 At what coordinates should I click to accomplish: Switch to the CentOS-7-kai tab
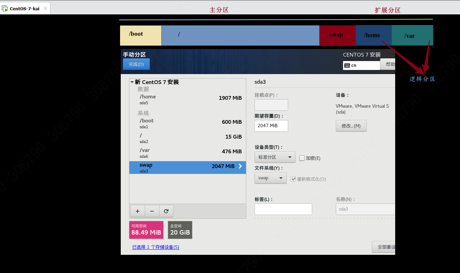tap(23, 8)
